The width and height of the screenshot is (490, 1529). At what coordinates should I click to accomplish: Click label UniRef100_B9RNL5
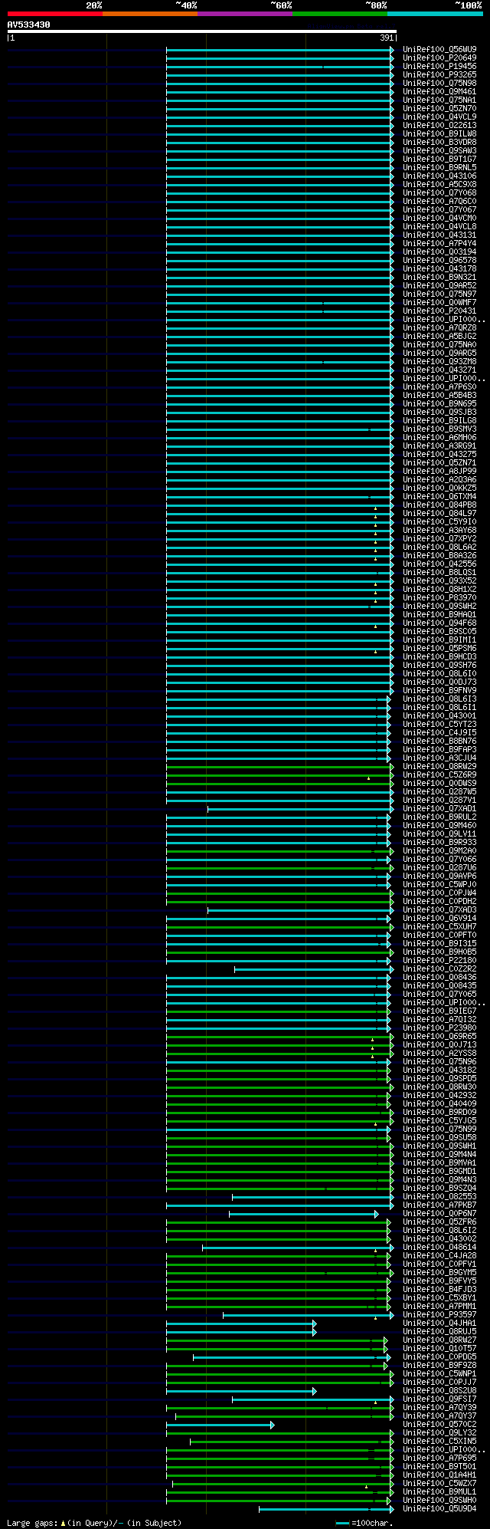(439, 167)
